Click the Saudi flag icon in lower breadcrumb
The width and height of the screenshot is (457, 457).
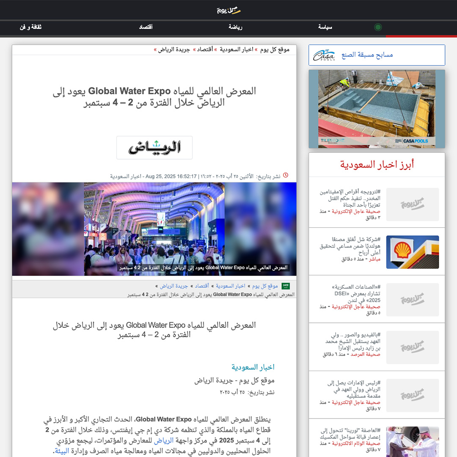click(286, 286)
